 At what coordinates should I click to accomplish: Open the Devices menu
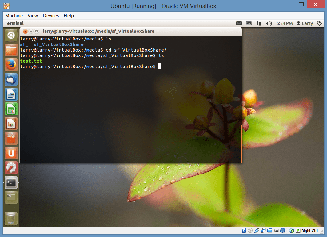(x=51, y=16)
